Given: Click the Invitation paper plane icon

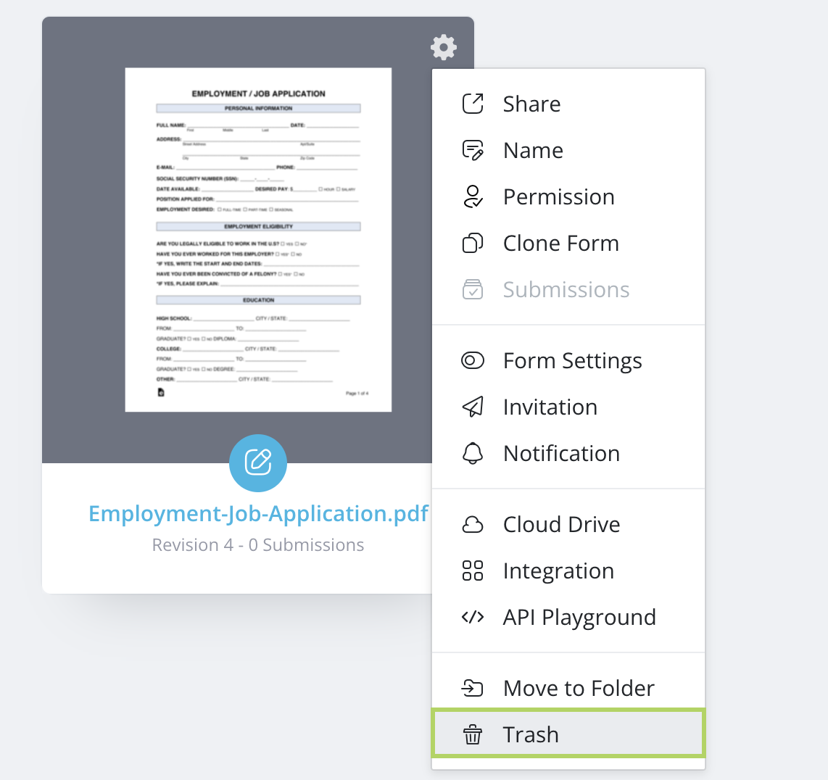Looking at the screenshot, I should pyautogui.click(x=473, y=407).
